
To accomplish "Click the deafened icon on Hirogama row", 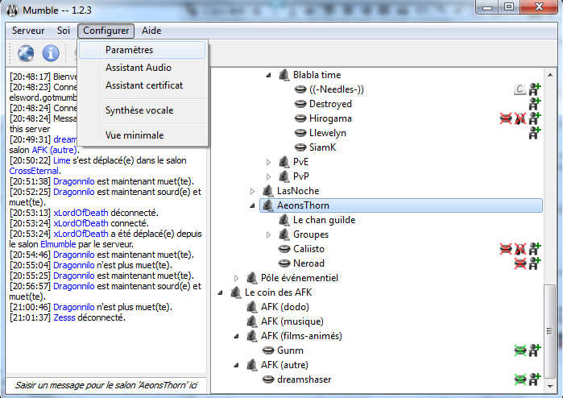I will pos(520,118).
